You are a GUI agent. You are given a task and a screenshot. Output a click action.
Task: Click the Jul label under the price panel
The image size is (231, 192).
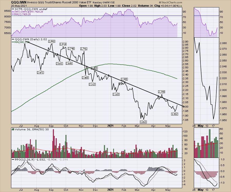(21, 126)
